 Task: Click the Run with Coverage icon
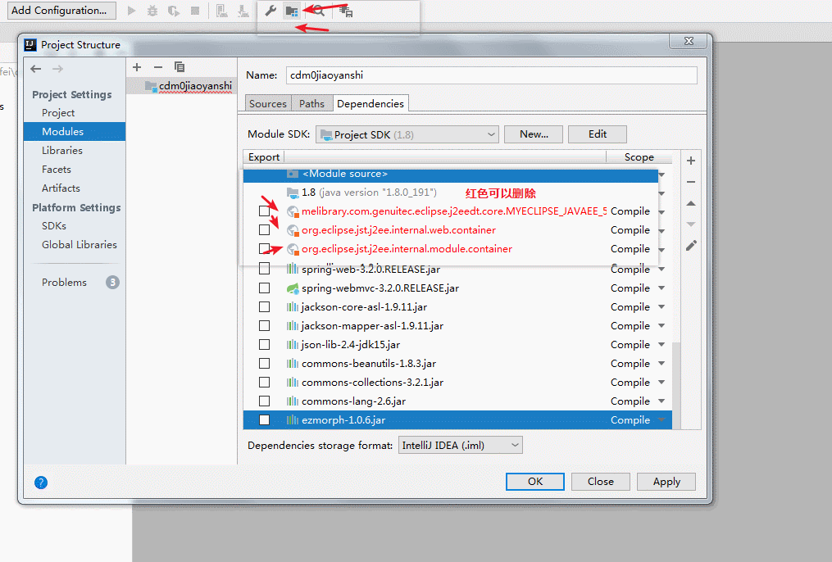(x=174, y=11)
